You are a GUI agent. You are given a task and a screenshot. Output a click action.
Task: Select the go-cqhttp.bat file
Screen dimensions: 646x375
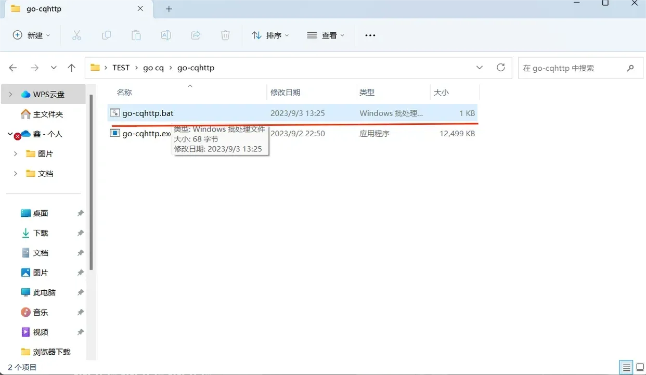(148, 113)
